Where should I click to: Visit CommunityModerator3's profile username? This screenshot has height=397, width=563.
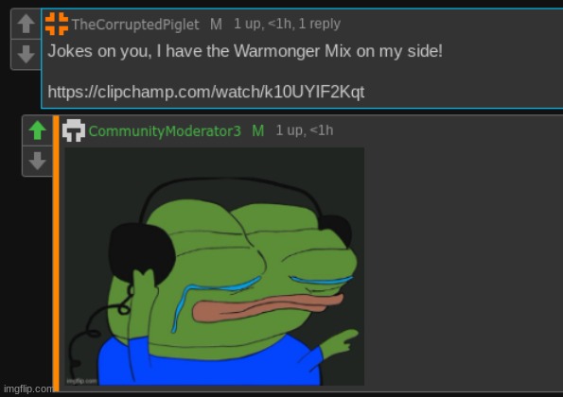pyautogui.click(x=165, y=130)
